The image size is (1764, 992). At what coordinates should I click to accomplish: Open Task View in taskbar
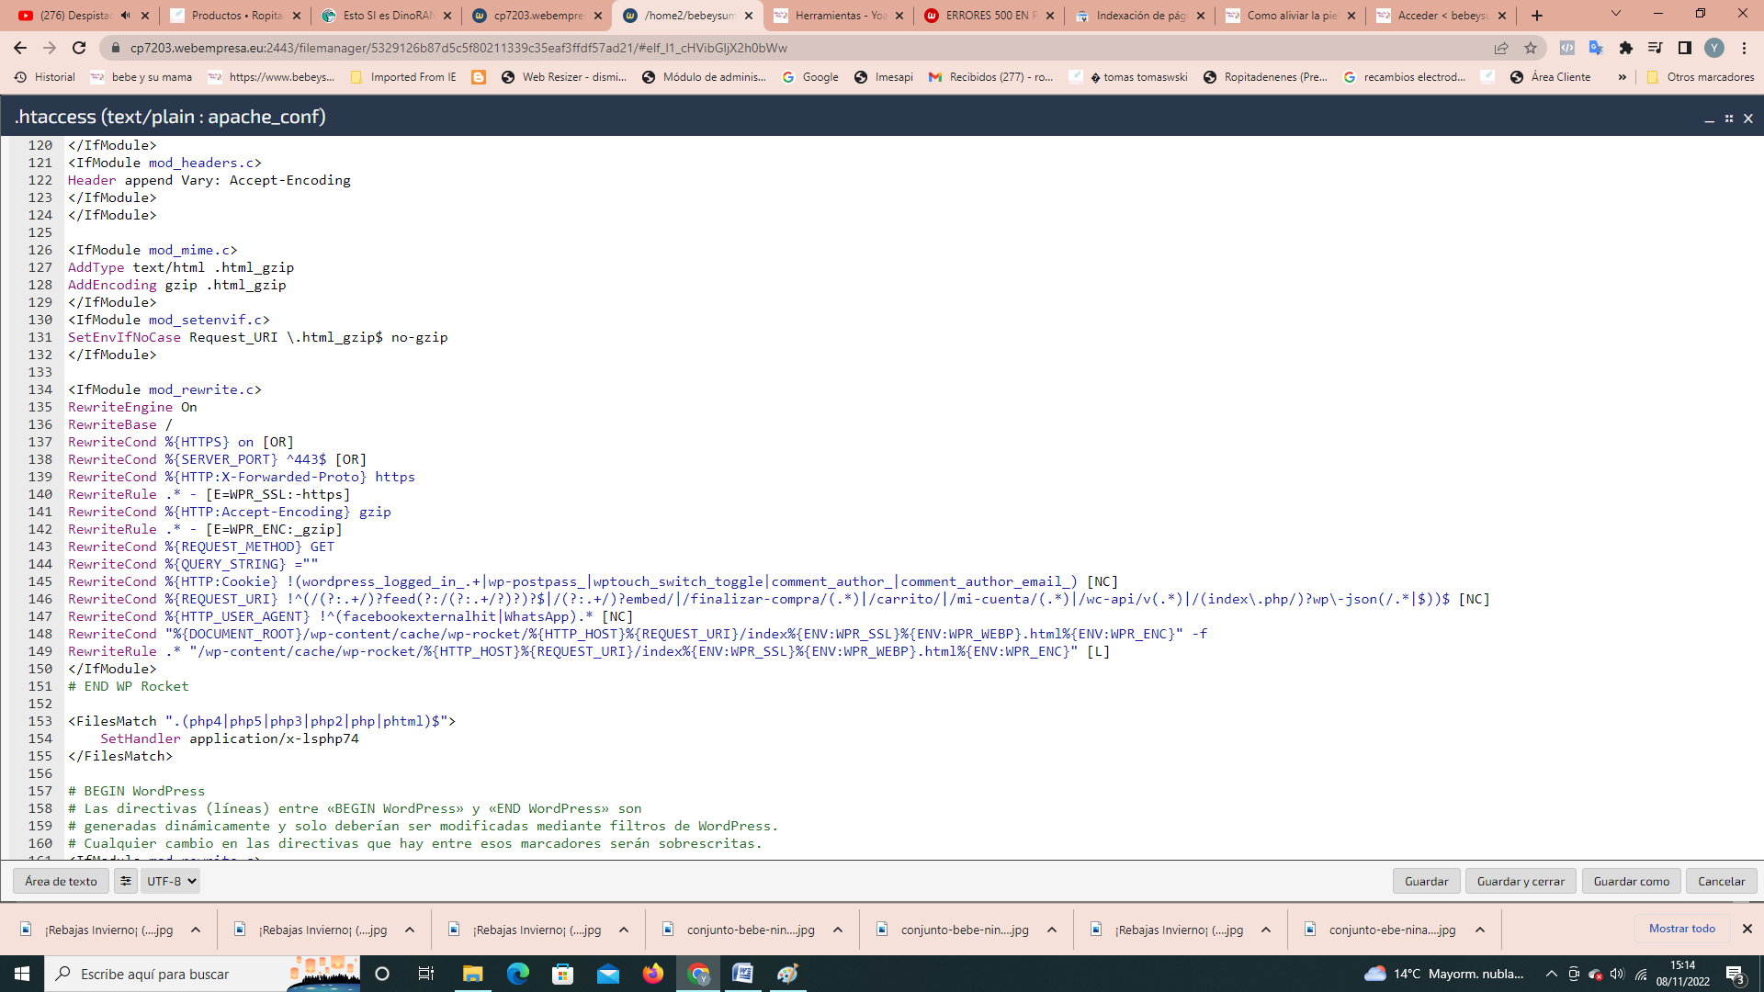coord(425,974)
